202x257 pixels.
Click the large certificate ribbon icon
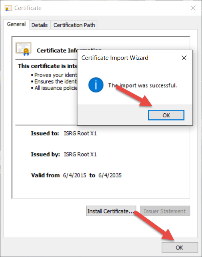(24, 49)
